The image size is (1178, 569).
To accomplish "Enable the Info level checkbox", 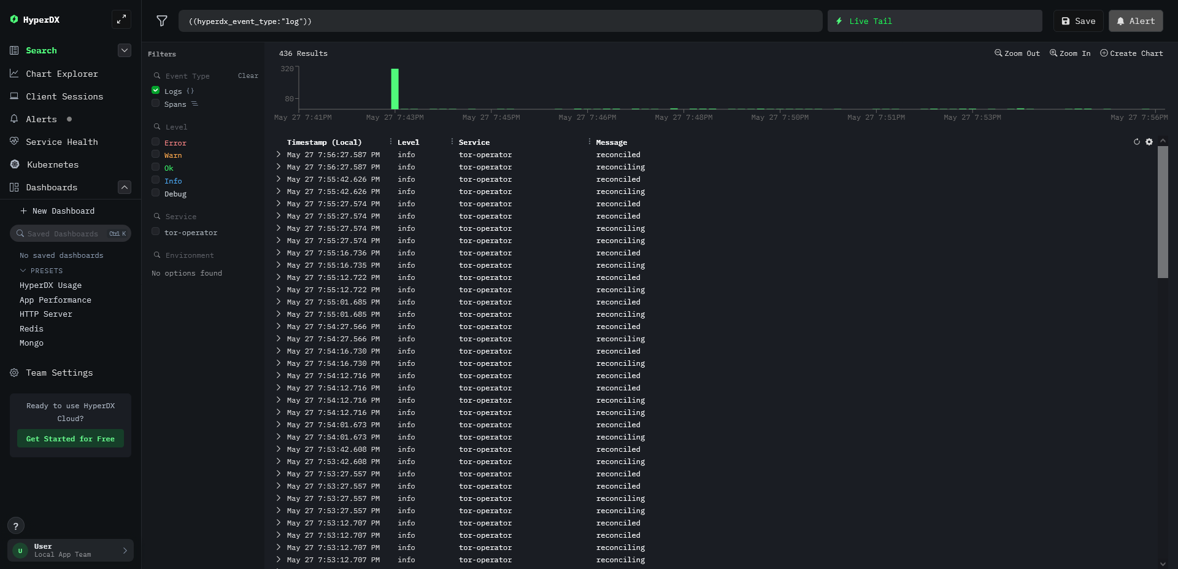I will click(x=156, y=180).
